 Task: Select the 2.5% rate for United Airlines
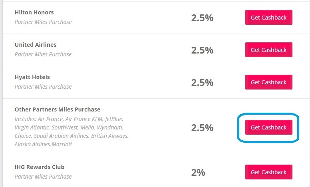click(202, 50)
